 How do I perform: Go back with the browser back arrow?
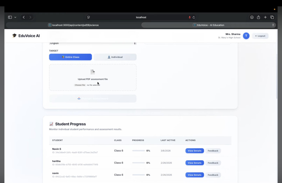click(24, 17)
